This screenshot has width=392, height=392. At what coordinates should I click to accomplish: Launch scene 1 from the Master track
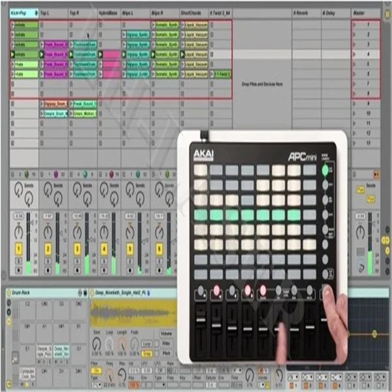point(354,25)
